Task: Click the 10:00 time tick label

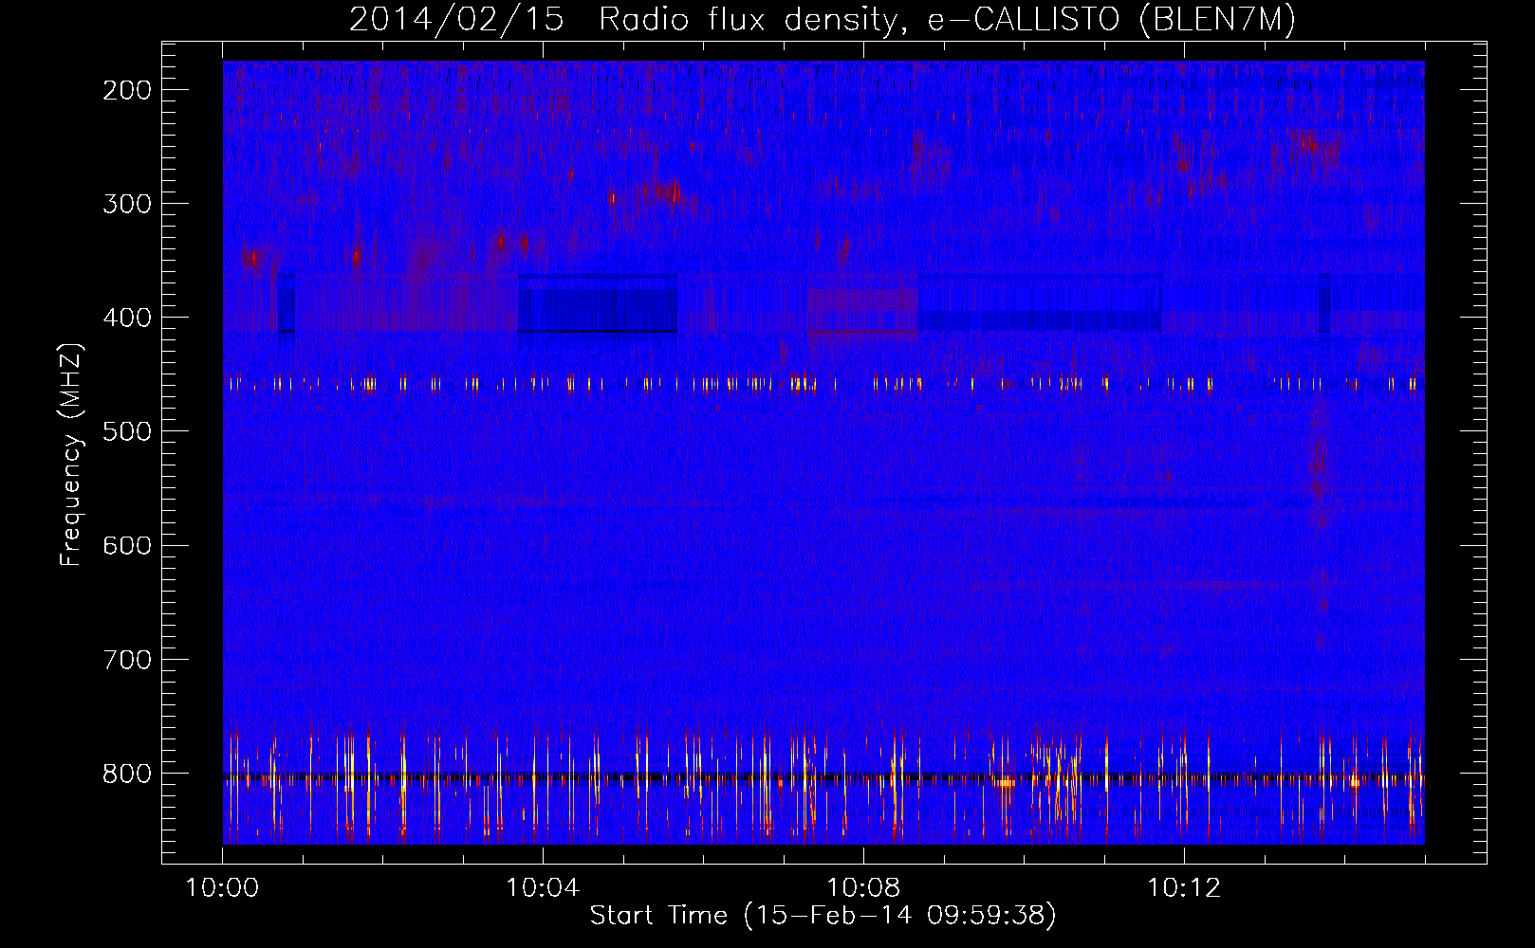Action: point(222,888)
